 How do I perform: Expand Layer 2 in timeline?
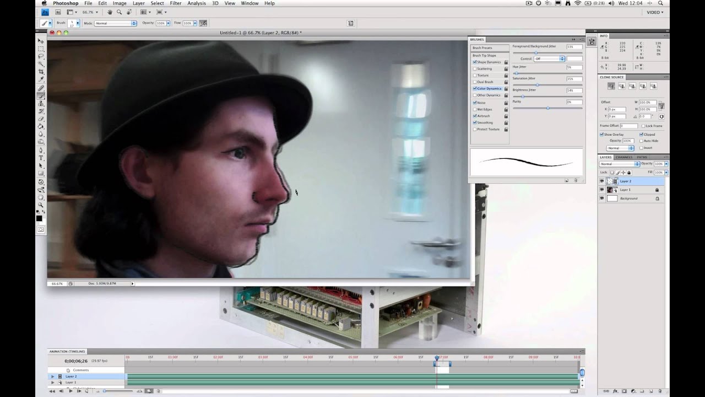click(x=53, y=376)
